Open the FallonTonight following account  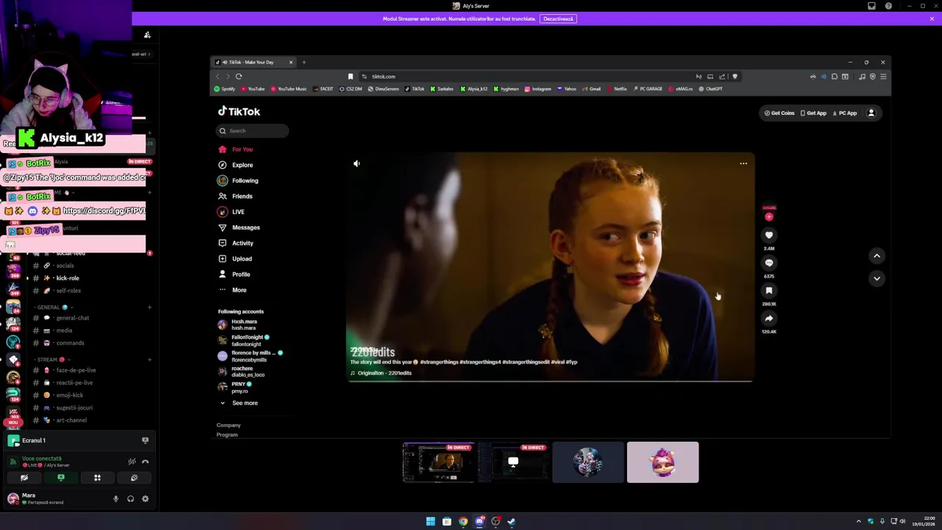244,340
